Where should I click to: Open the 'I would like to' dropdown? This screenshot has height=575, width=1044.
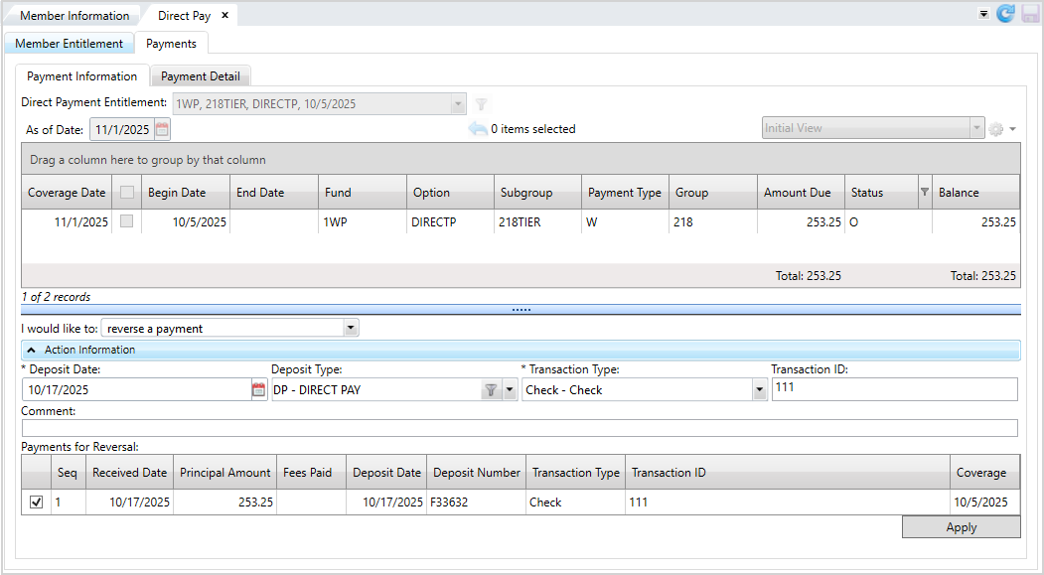point(349,329)
